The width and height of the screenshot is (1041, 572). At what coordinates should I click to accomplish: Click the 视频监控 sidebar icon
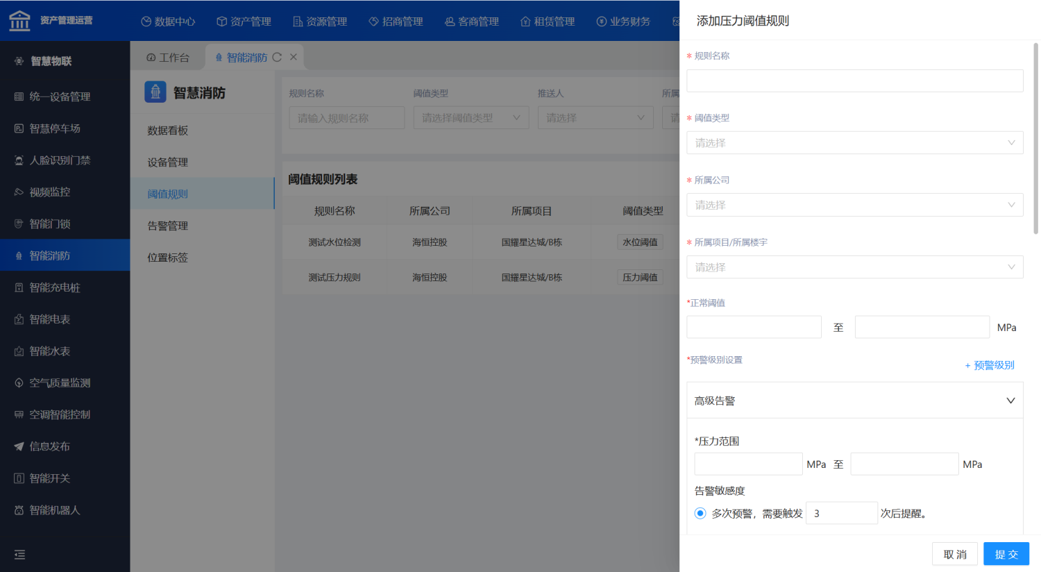19,192
